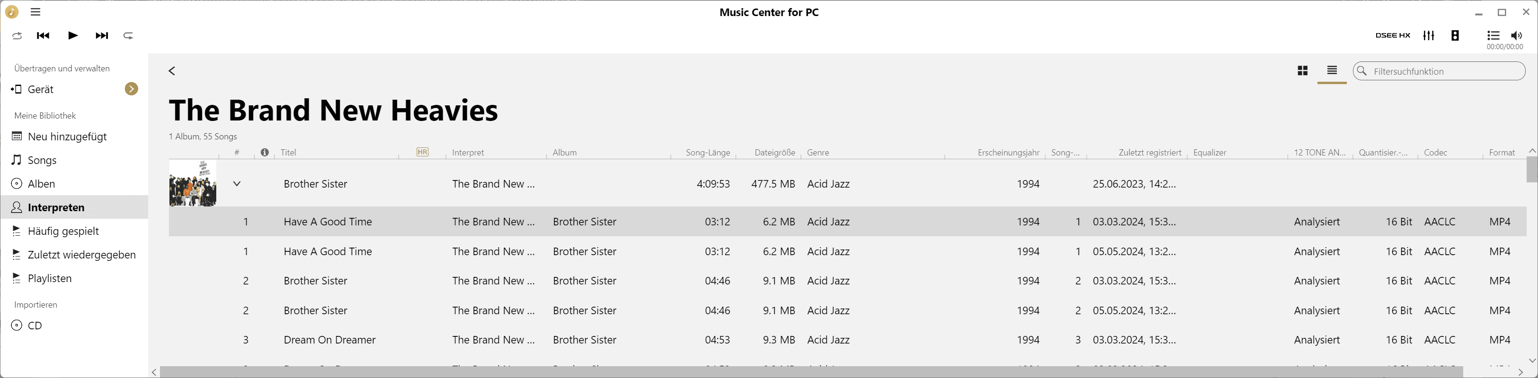Viewport: 1538px width, 378px height.
Task: Toggle shuffle playback mode
Action: coord(18,36)
